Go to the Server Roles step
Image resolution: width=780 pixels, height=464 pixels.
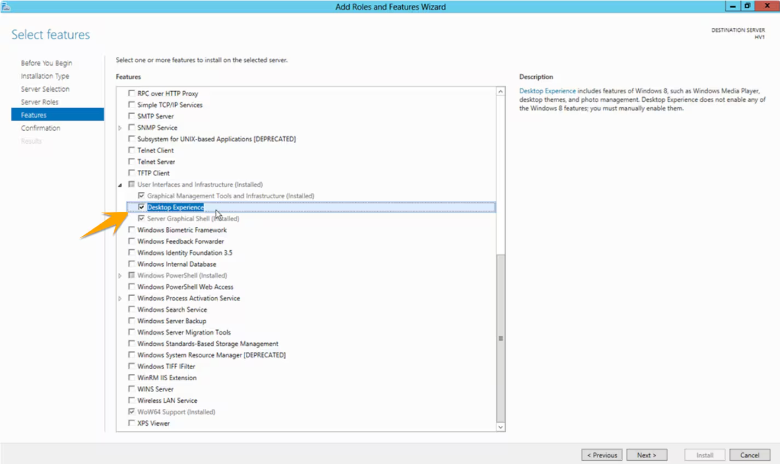pyautogui.click(x=39, y=102)
